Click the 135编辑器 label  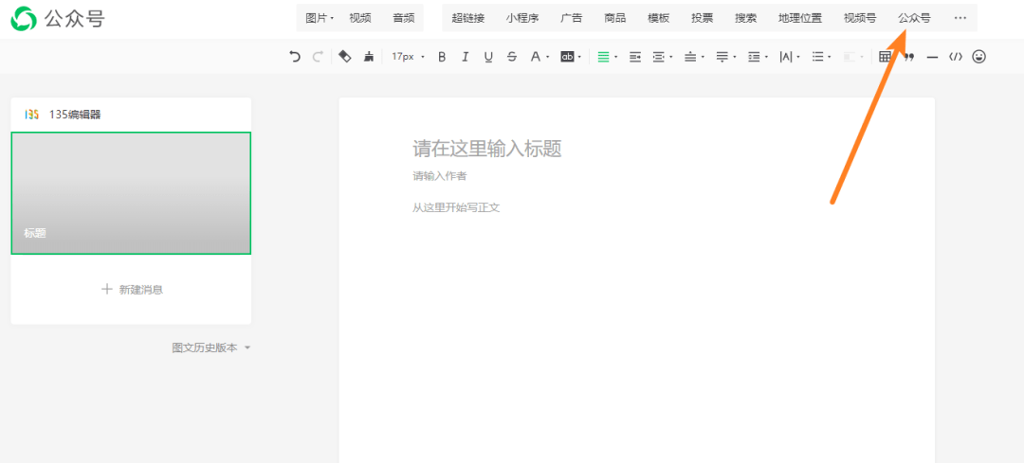75,115
